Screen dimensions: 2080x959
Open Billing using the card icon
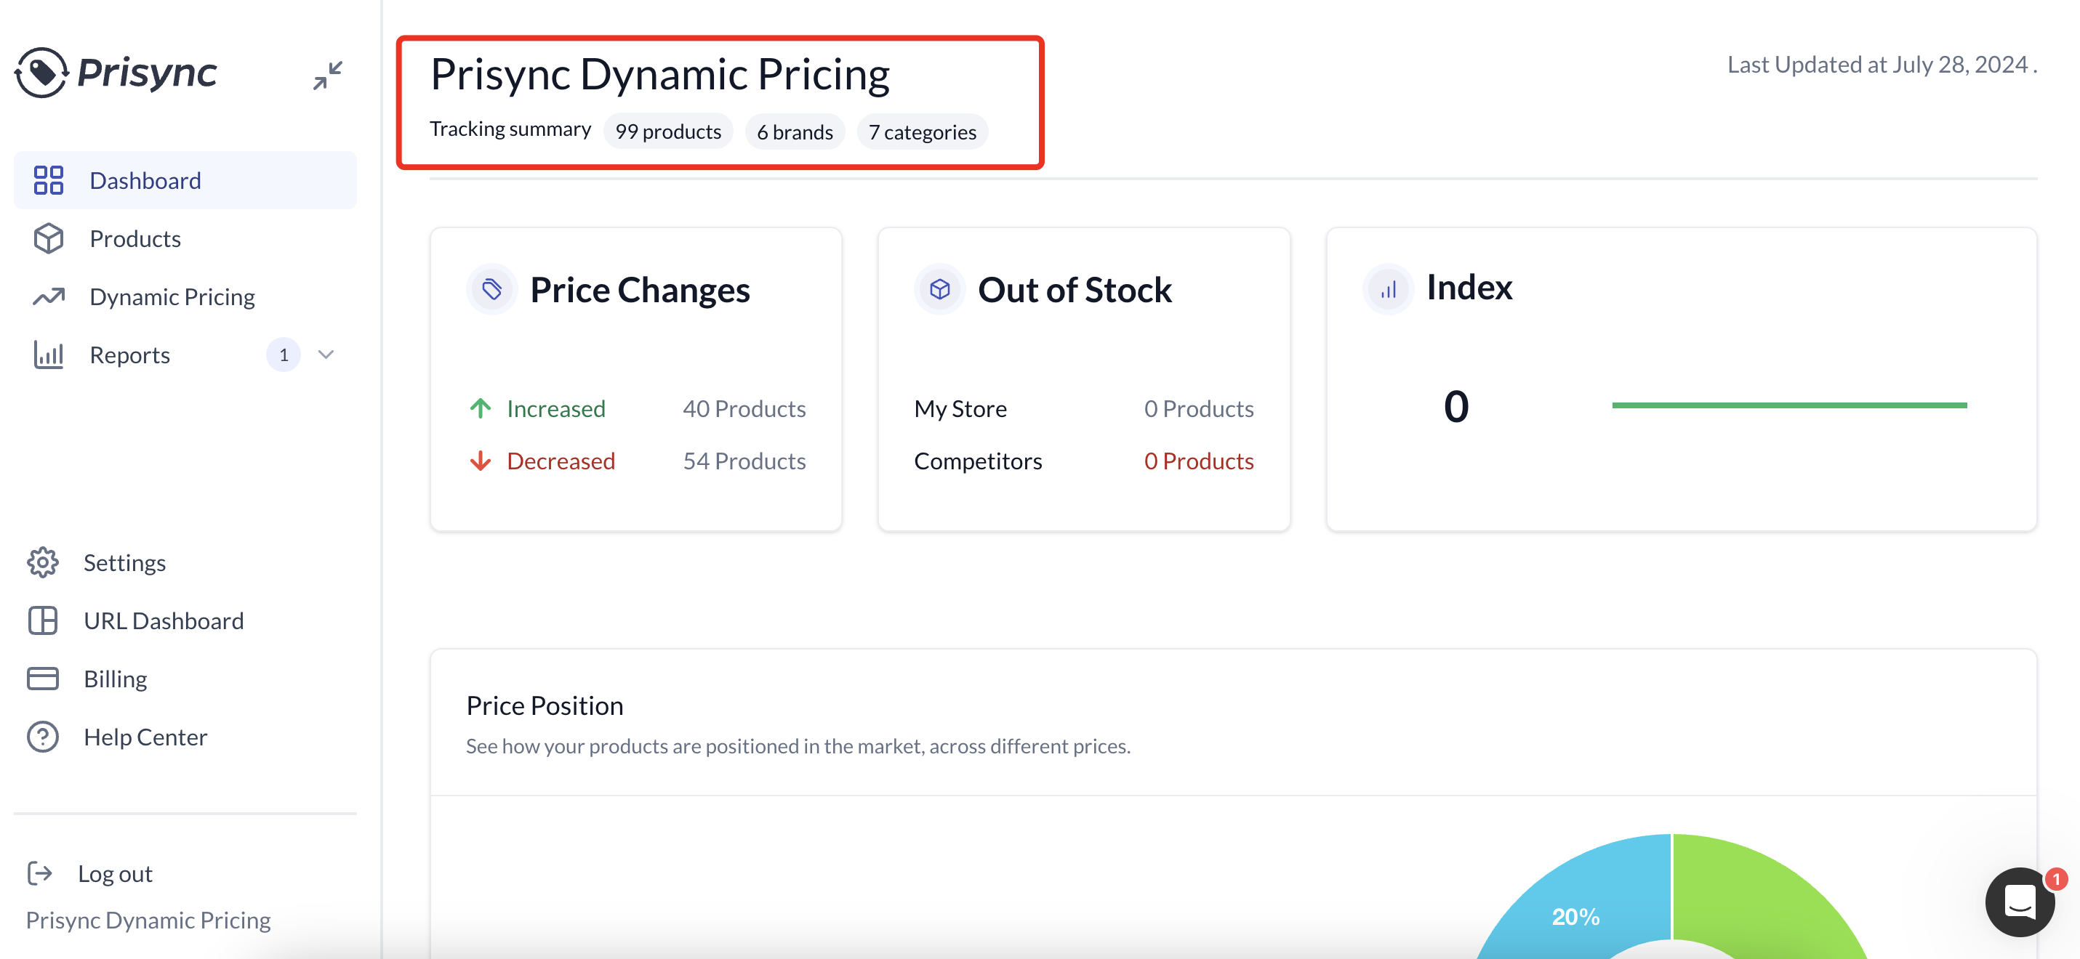tap(42, 679)
